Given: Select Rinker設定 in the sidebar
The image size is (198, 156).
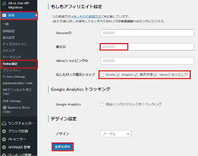Looking at the screenshot, I should (x=10, y=64).
